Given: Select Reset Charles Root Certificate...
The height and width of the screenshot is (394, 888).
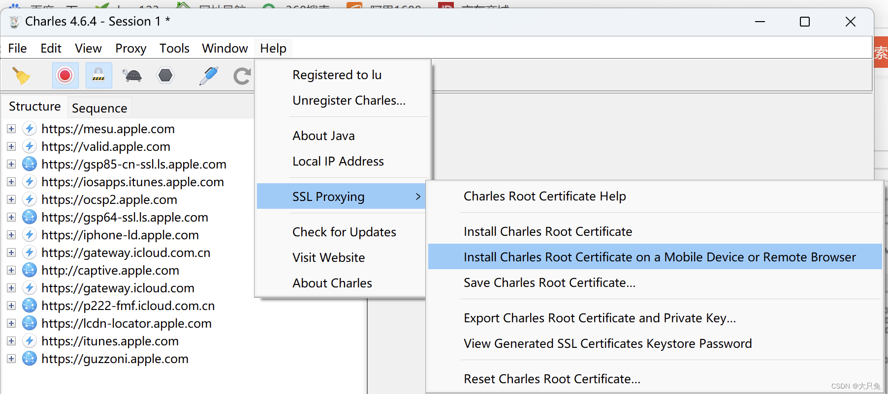Looking at the screenshot, I should (x=655, y=379).
